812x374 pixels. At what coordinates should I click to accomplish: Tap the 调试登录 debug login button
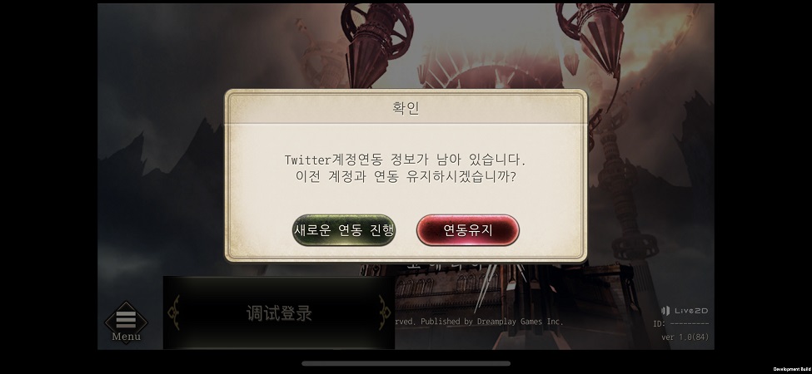(x=279, y=313)
